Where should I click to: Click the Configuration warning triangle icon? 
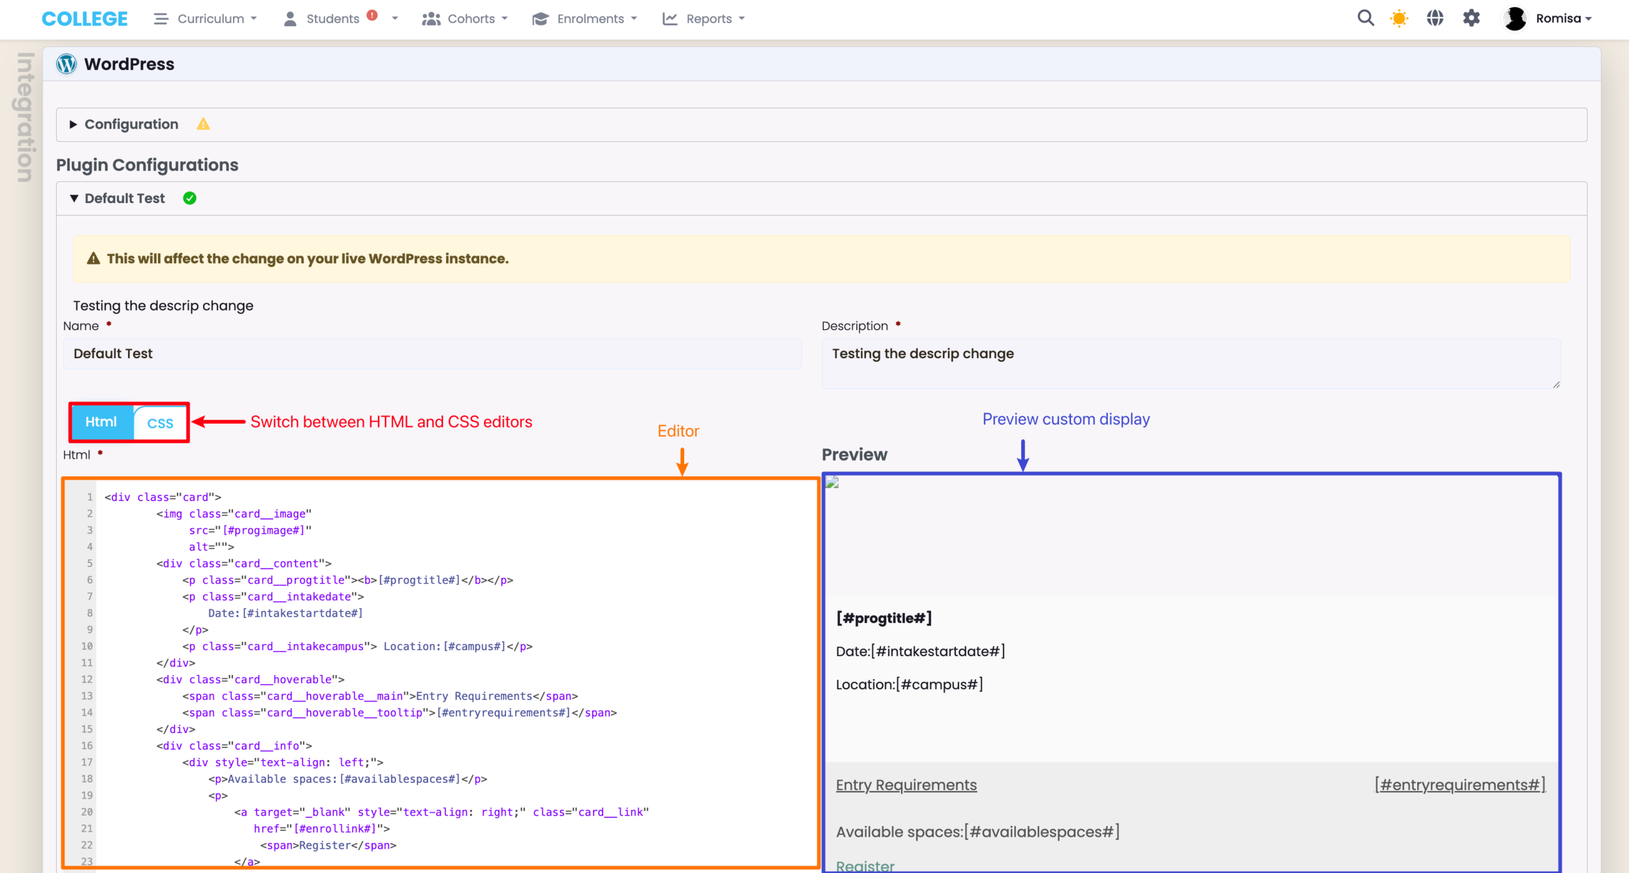[x=203, y=124]
